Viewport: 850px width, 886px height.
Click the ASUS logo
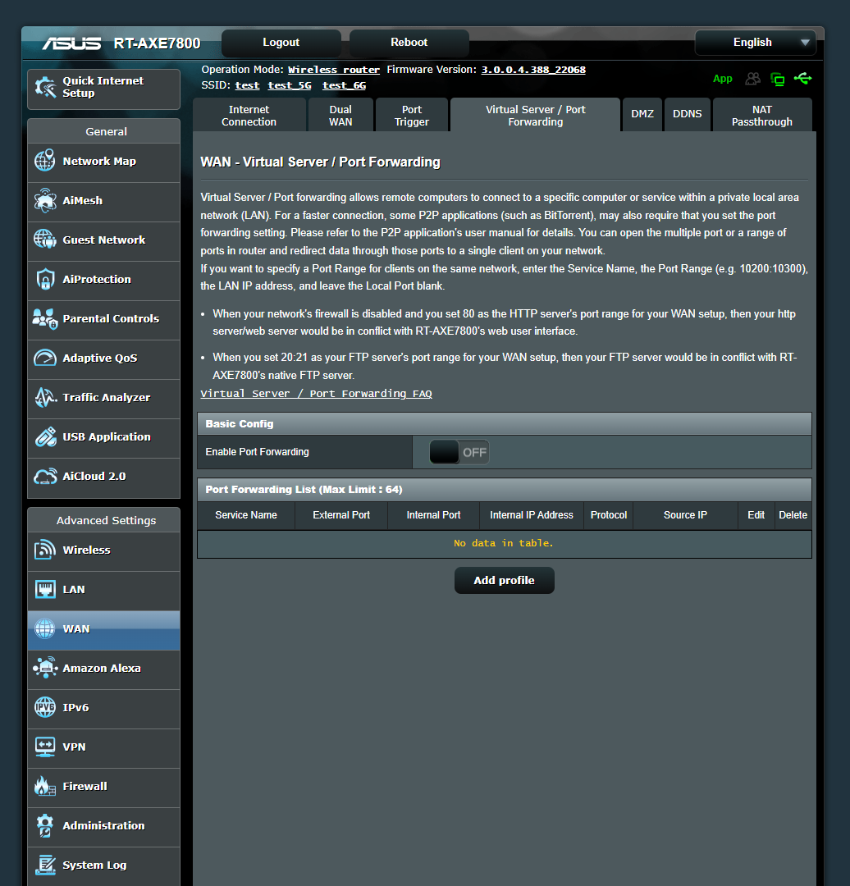(x=71, y=43)
